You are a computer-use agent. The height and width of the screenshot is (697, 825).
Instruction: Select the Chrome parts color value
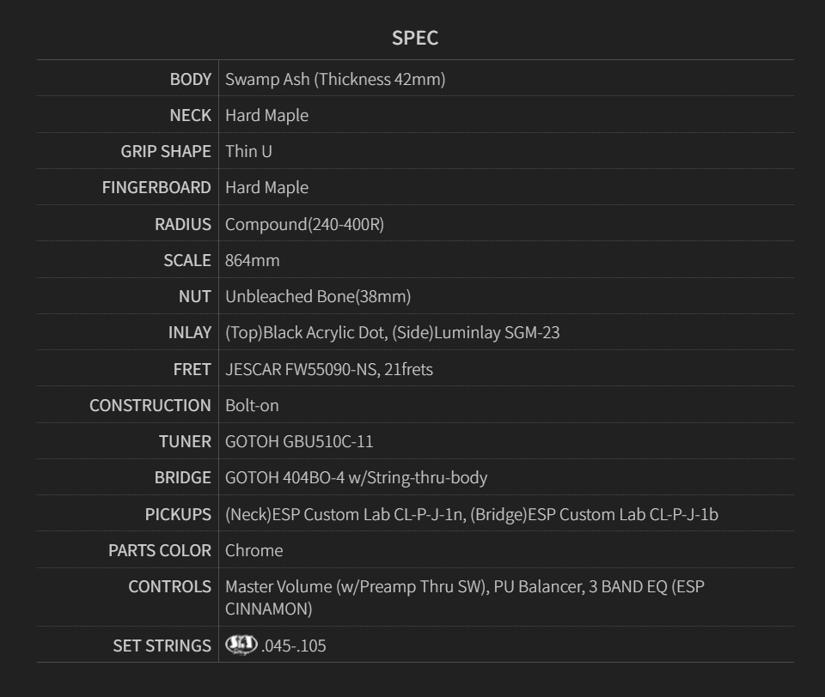click(254, 550)
